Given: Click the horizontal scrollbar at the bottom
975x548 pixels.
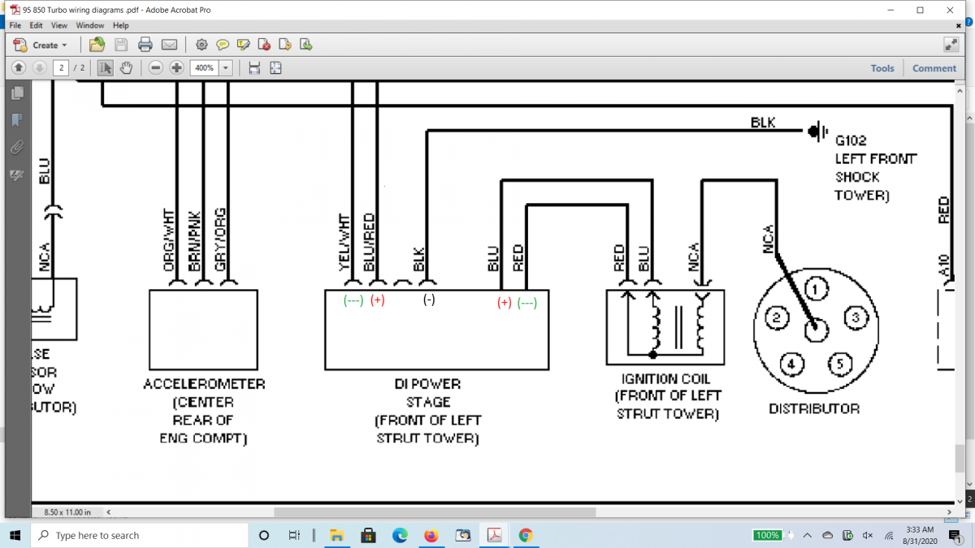Looking at the screenshot, I should point(435,512).
